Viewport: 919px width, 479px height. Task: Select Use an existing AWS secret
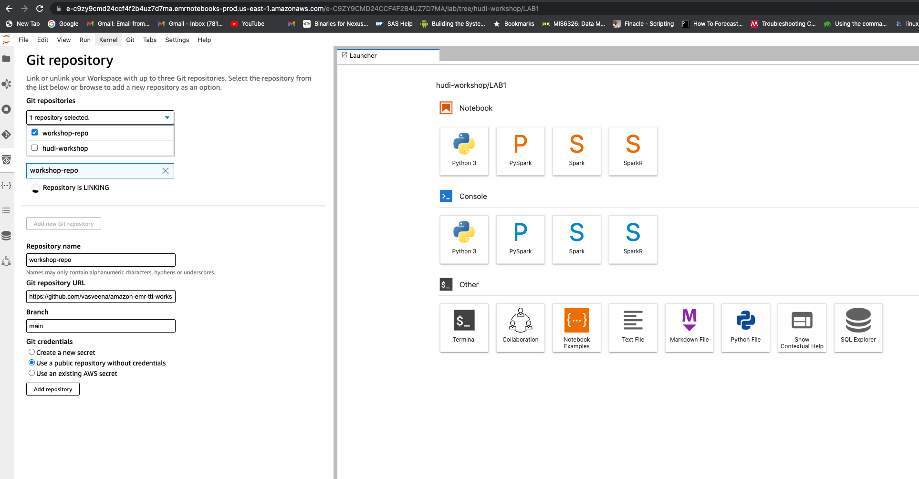coord(31,373)
